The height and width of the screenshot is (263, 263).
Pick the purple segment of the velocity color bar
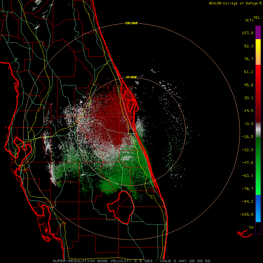click(258, 32)
